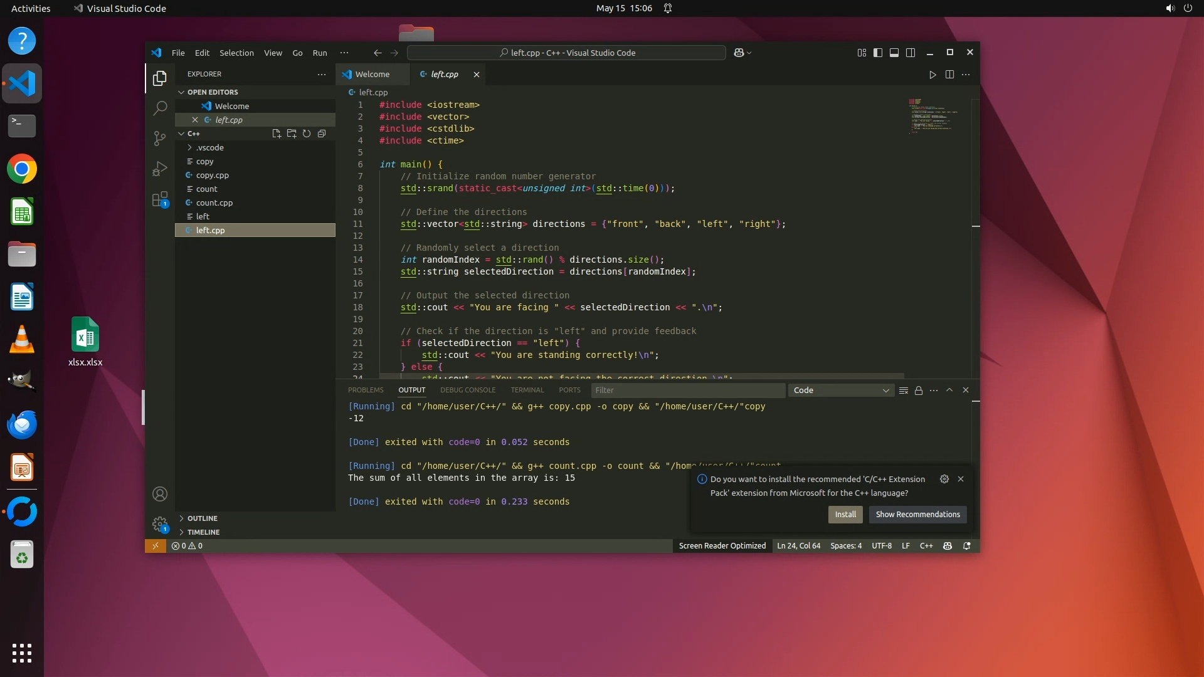Toggle the bottom panel layout button
Viewport: 1204px width, 677px height.
click(x=894, y=53)
